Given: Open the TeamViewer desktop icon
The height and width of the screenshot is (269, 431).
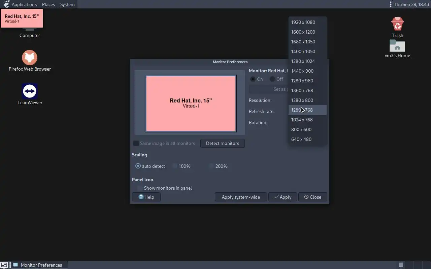Looking at the screenshot, I should coord(30,94).
